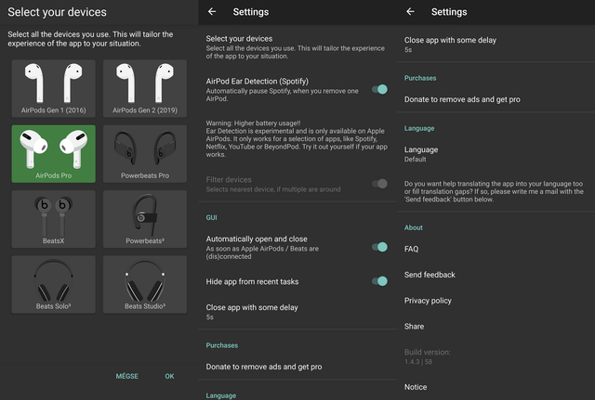595x400 pixels.
Task: Open Select your devices setting
Action: coord(297,47)
